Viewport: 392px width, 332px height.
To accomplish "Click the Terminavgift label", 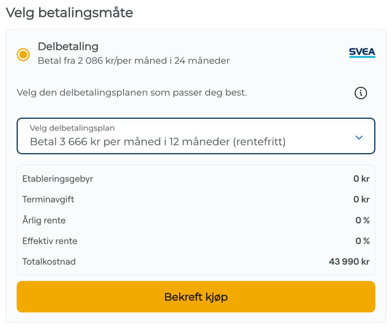I will 48,200.
